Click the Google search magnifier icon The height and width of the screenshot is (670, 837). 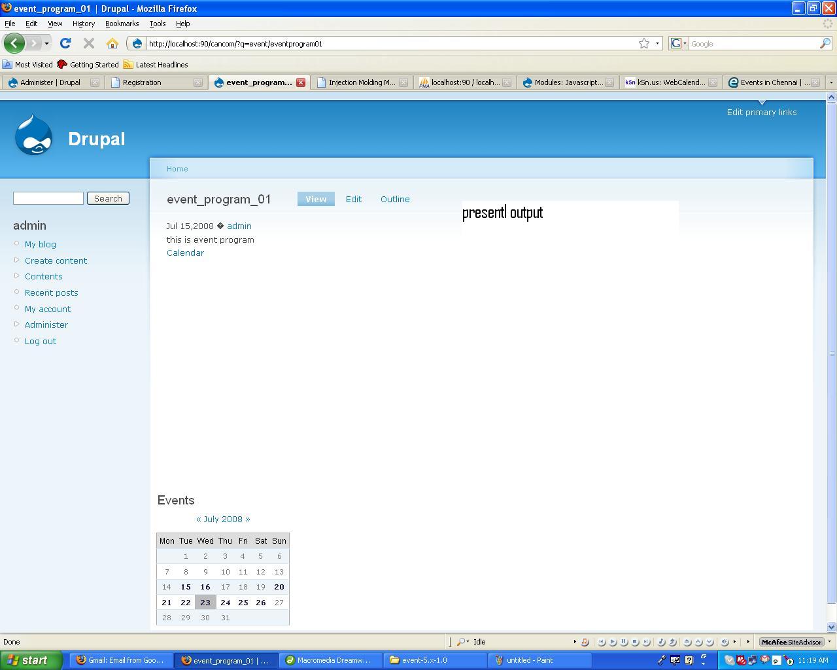pyautogui.click(x=825, y=44)
